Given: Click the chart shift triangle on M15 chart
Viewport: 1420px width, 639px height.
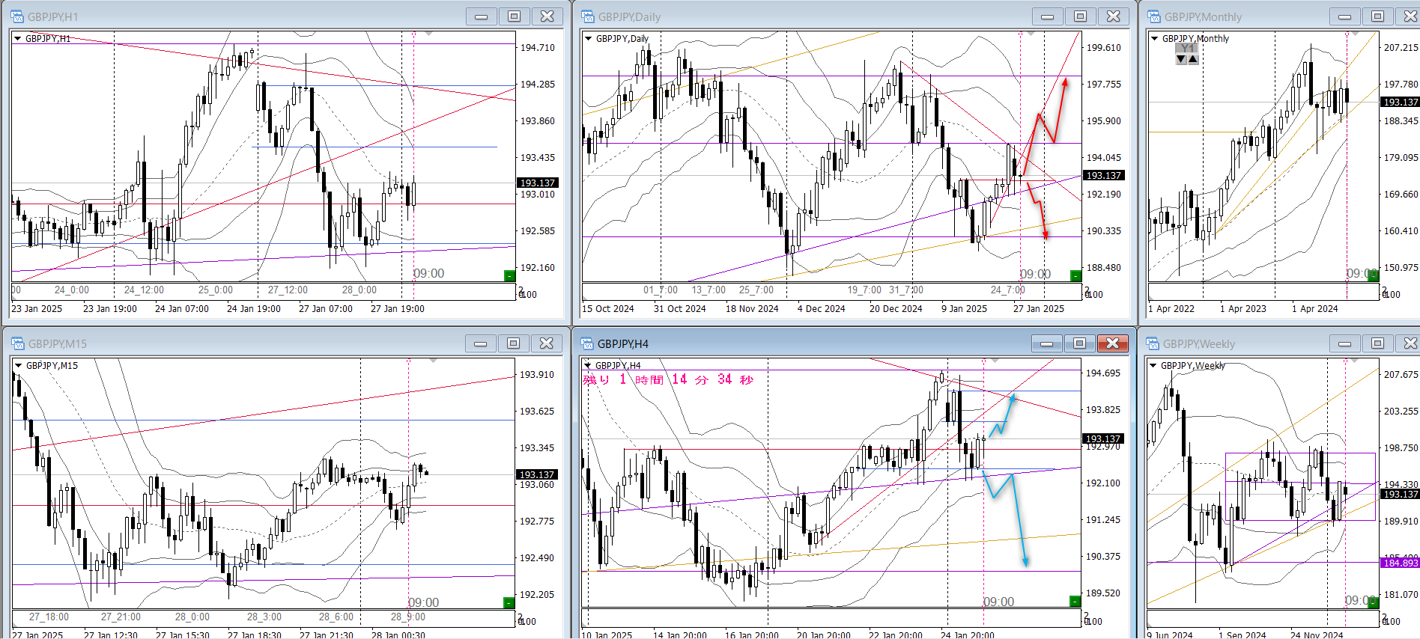Looking at the screenshot, I should coord(433,361).
